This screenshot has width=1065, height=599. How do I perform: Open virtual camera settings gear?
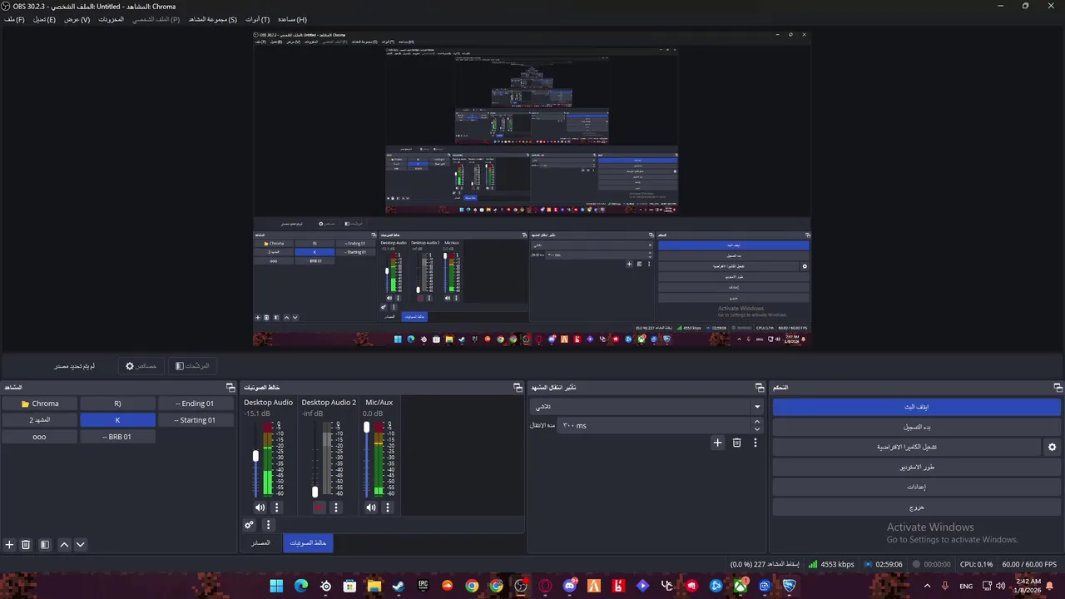click(x=1052, y=447)
